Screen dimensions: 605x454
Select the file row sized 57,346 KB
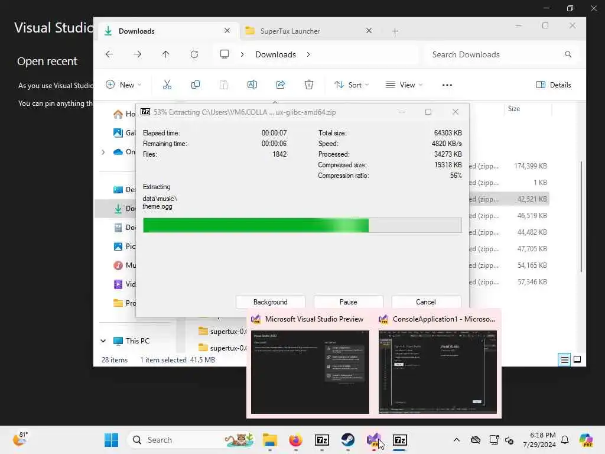point(509,282)
